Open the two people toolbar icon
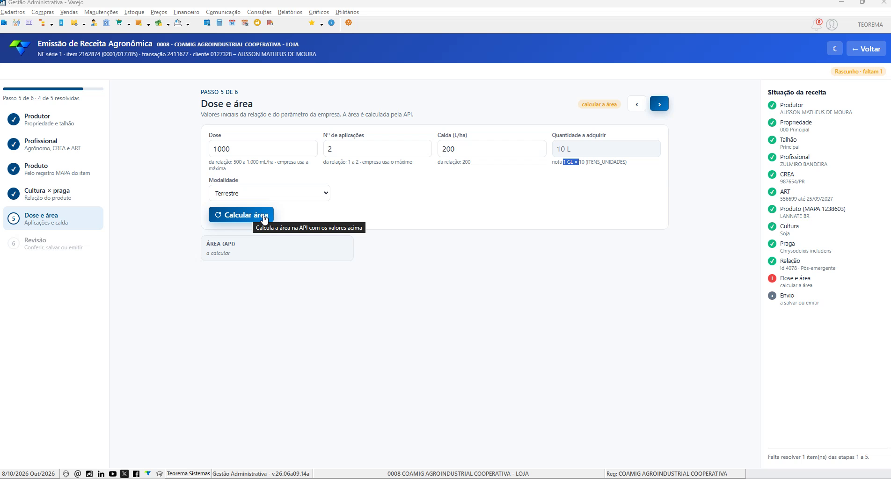 click(16, 22)
